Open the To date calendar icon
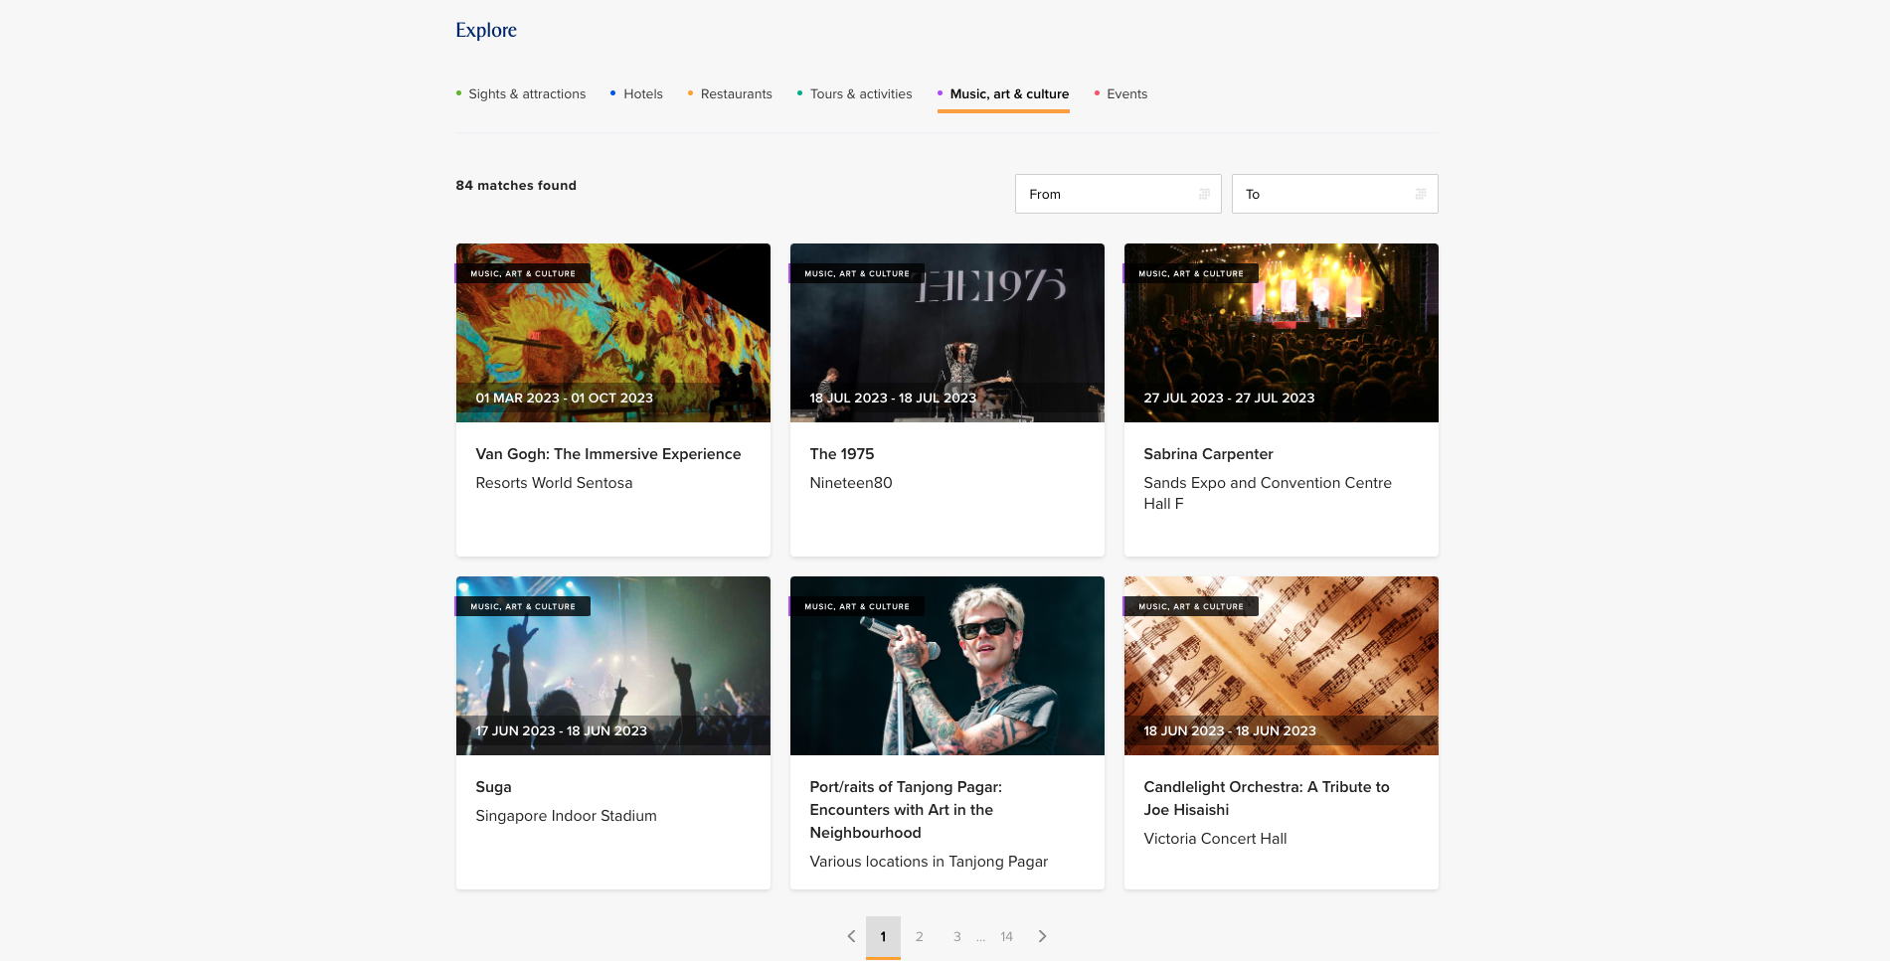The height and width of the screenshot is (961, 1890). coord(1421,195)
